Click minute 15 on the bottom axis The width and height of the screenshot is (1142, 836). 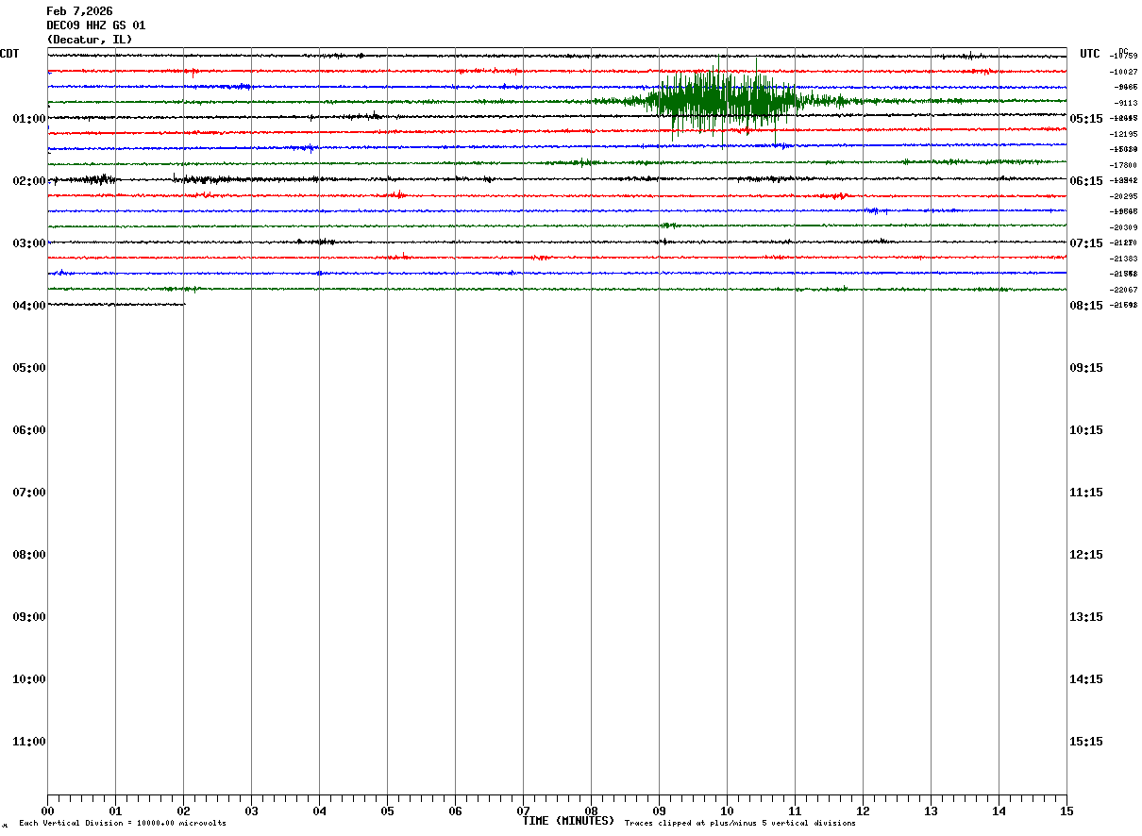(x=1066, y=811)
